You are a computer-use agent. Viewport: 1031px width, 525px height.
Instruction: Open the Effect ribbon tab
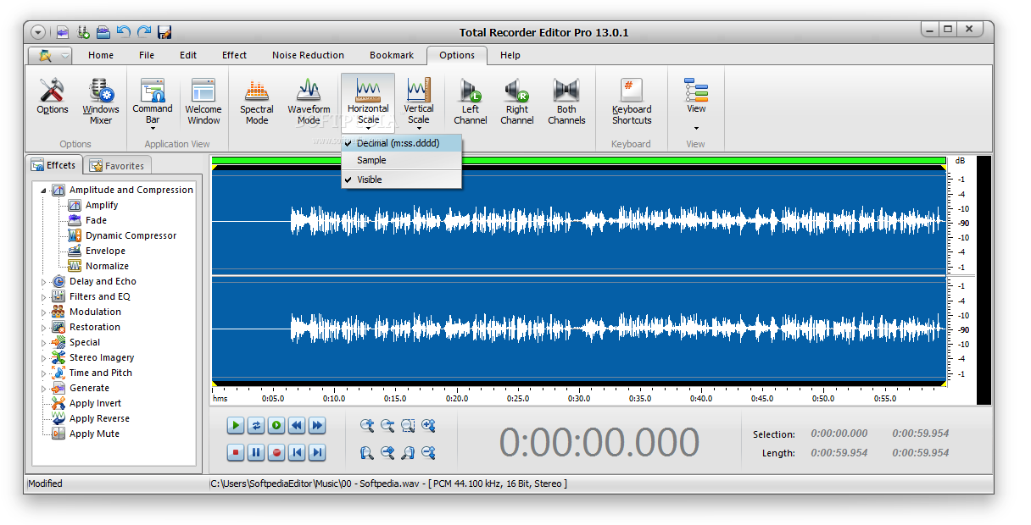[x=234, y=56]
